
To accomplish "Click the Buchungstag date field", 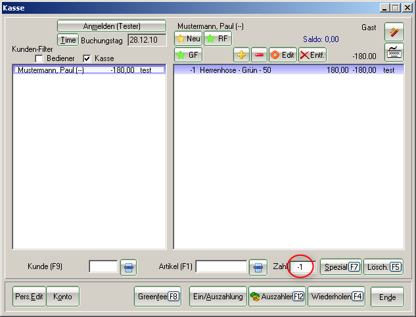I will point(147,40).
